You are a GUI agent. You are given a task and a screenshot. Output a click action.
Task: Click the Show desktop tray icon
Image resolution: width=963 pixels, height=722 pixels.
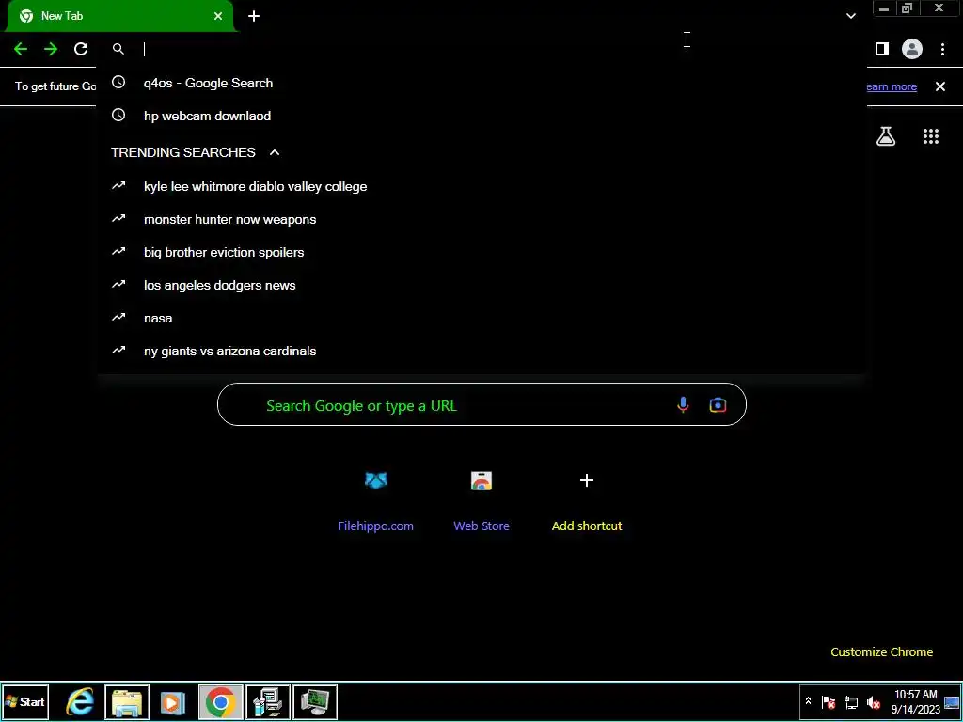[x=952, y=701]
